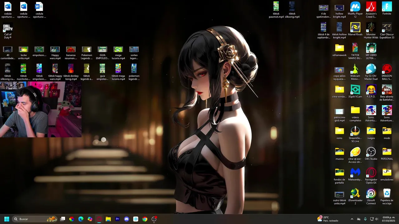Open the PERSONAL folder

(387, 154)
